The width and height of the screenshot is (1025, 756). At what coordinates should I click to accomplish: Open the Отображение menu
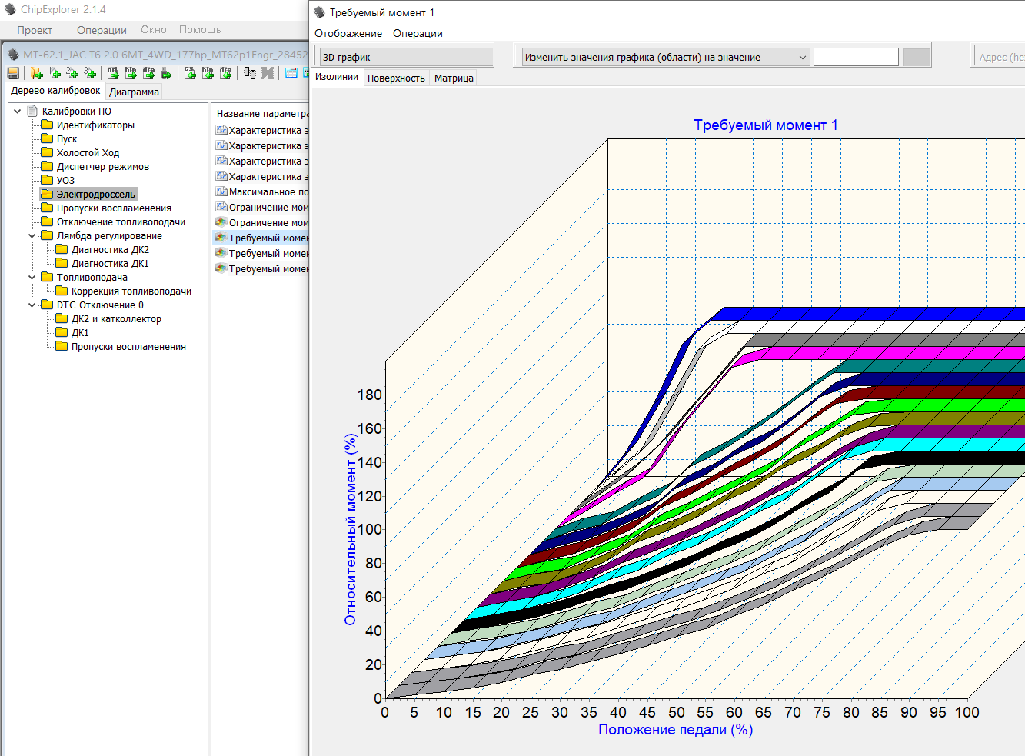(x=348, y=34)
